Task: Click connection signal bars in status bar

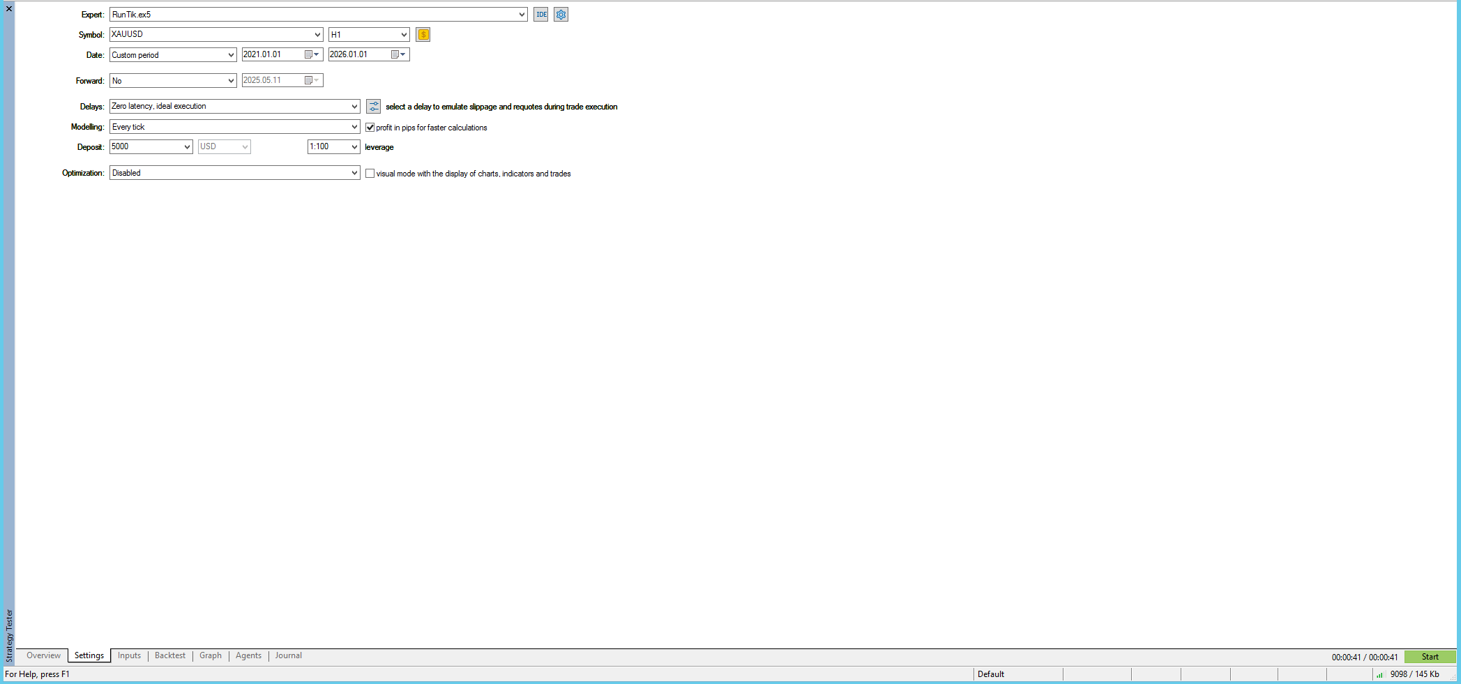Action: 1379,674
